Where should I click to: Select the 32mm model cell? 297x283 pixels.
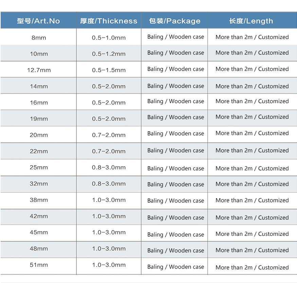coord(39,184)
